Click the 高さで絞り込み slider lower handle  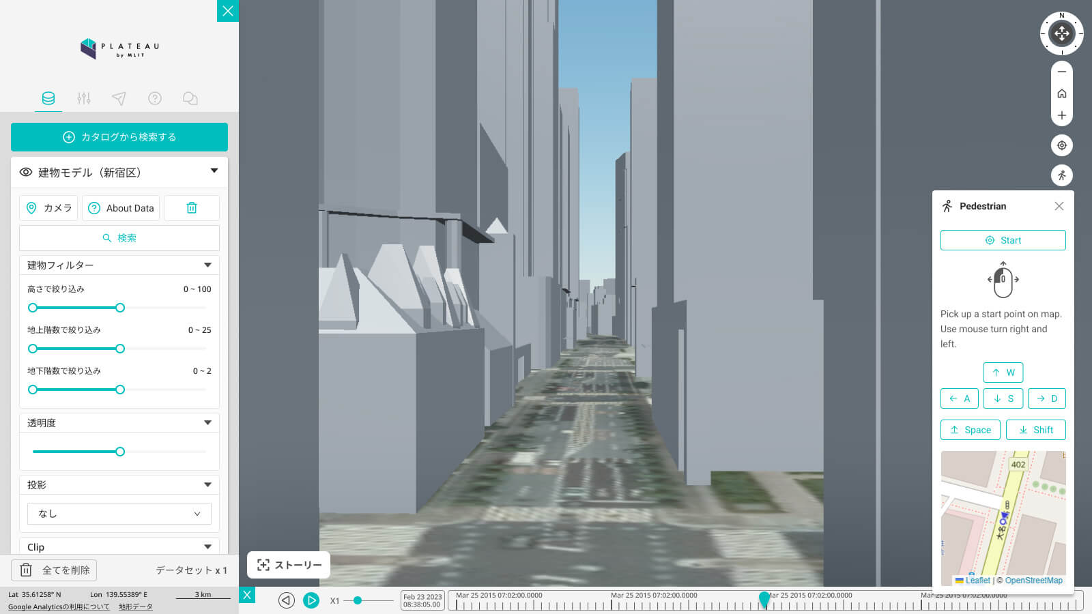click(x=33, y=308)
